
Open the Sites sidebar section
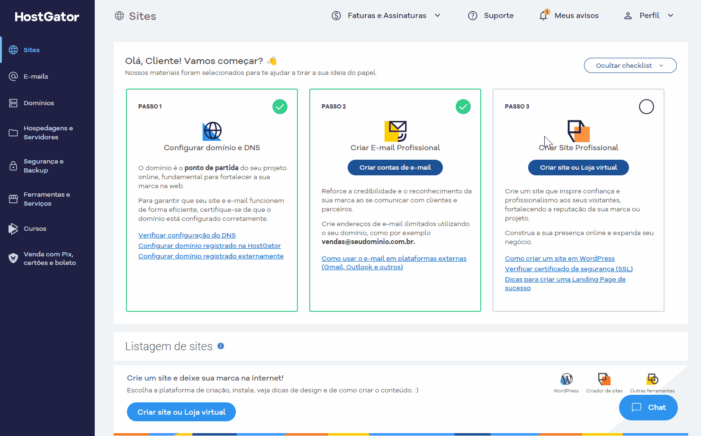point(47,50)
